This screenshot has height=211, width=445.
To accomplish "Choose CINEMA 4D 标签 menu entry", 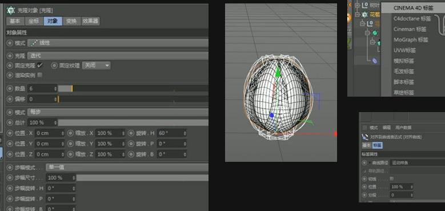I will coord(413,8).
